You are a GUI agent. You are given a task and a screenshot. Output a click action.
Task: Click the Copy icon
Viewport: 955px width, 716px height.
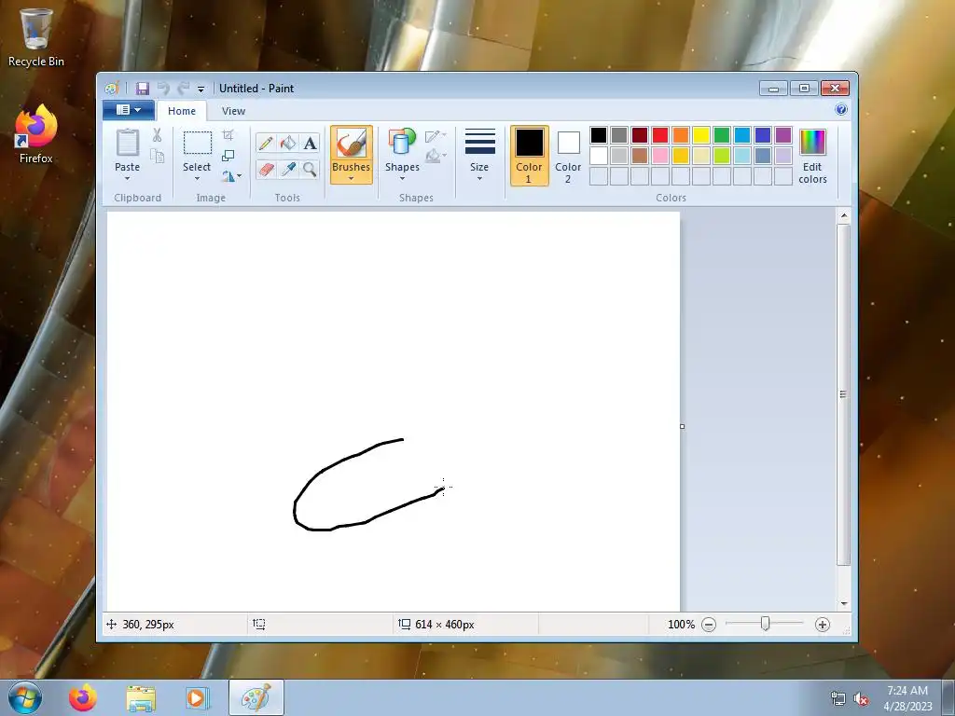(x=157, y=157)
